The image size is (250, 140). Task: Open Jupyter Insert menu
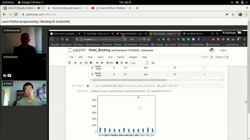pyautogui.click(x=100, y=57)
